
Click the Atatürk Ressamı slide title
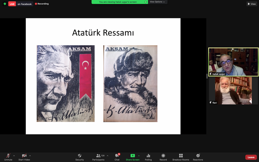click(103, 32)
